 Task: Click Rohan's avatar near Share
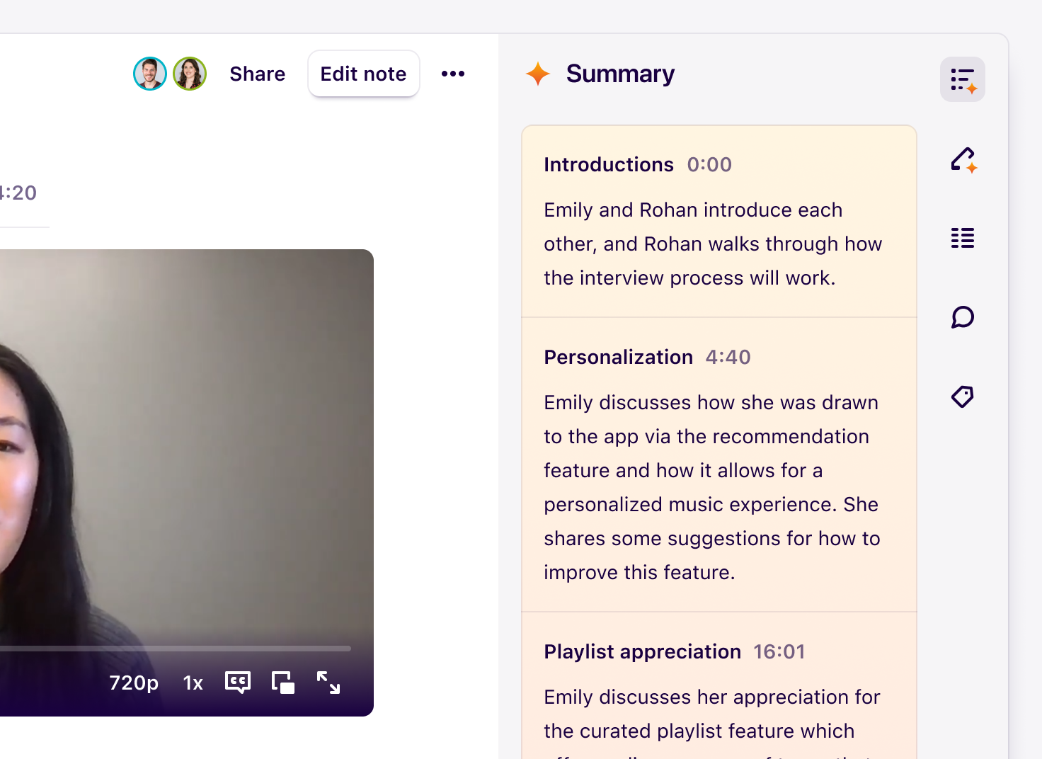(x=149, y=73)
